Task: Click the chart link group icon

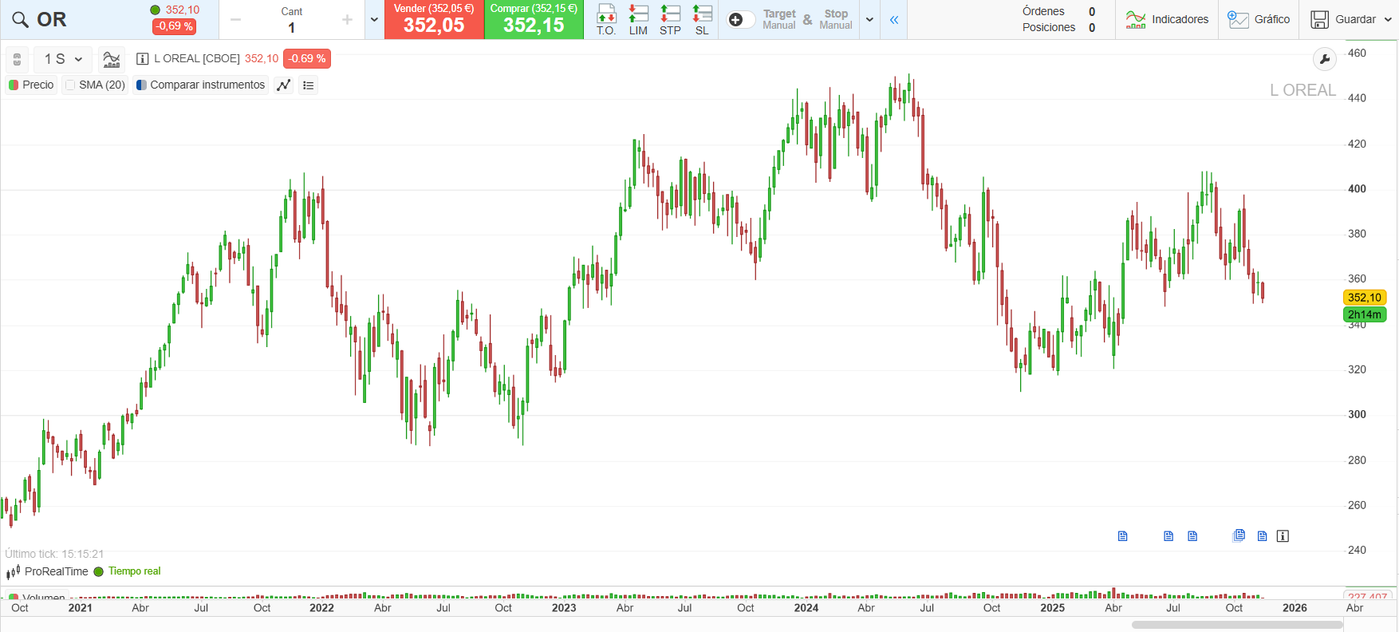Action: (x=17, y=60)
